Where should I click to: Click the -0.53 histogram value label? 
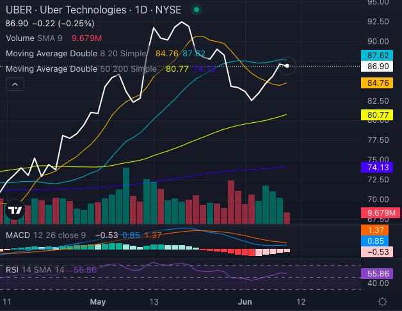[376, 251]
